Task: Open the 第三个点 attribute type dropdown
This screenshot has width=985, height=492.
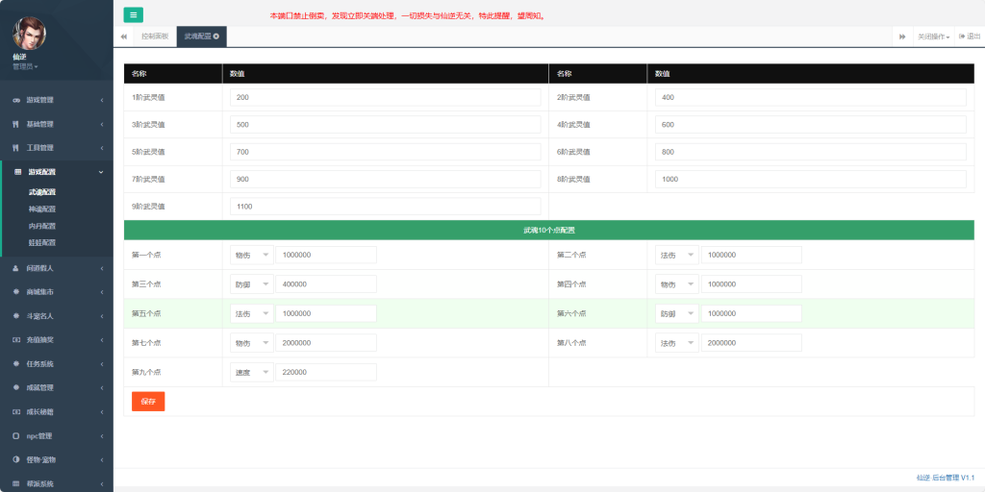Action: (252, 284)
